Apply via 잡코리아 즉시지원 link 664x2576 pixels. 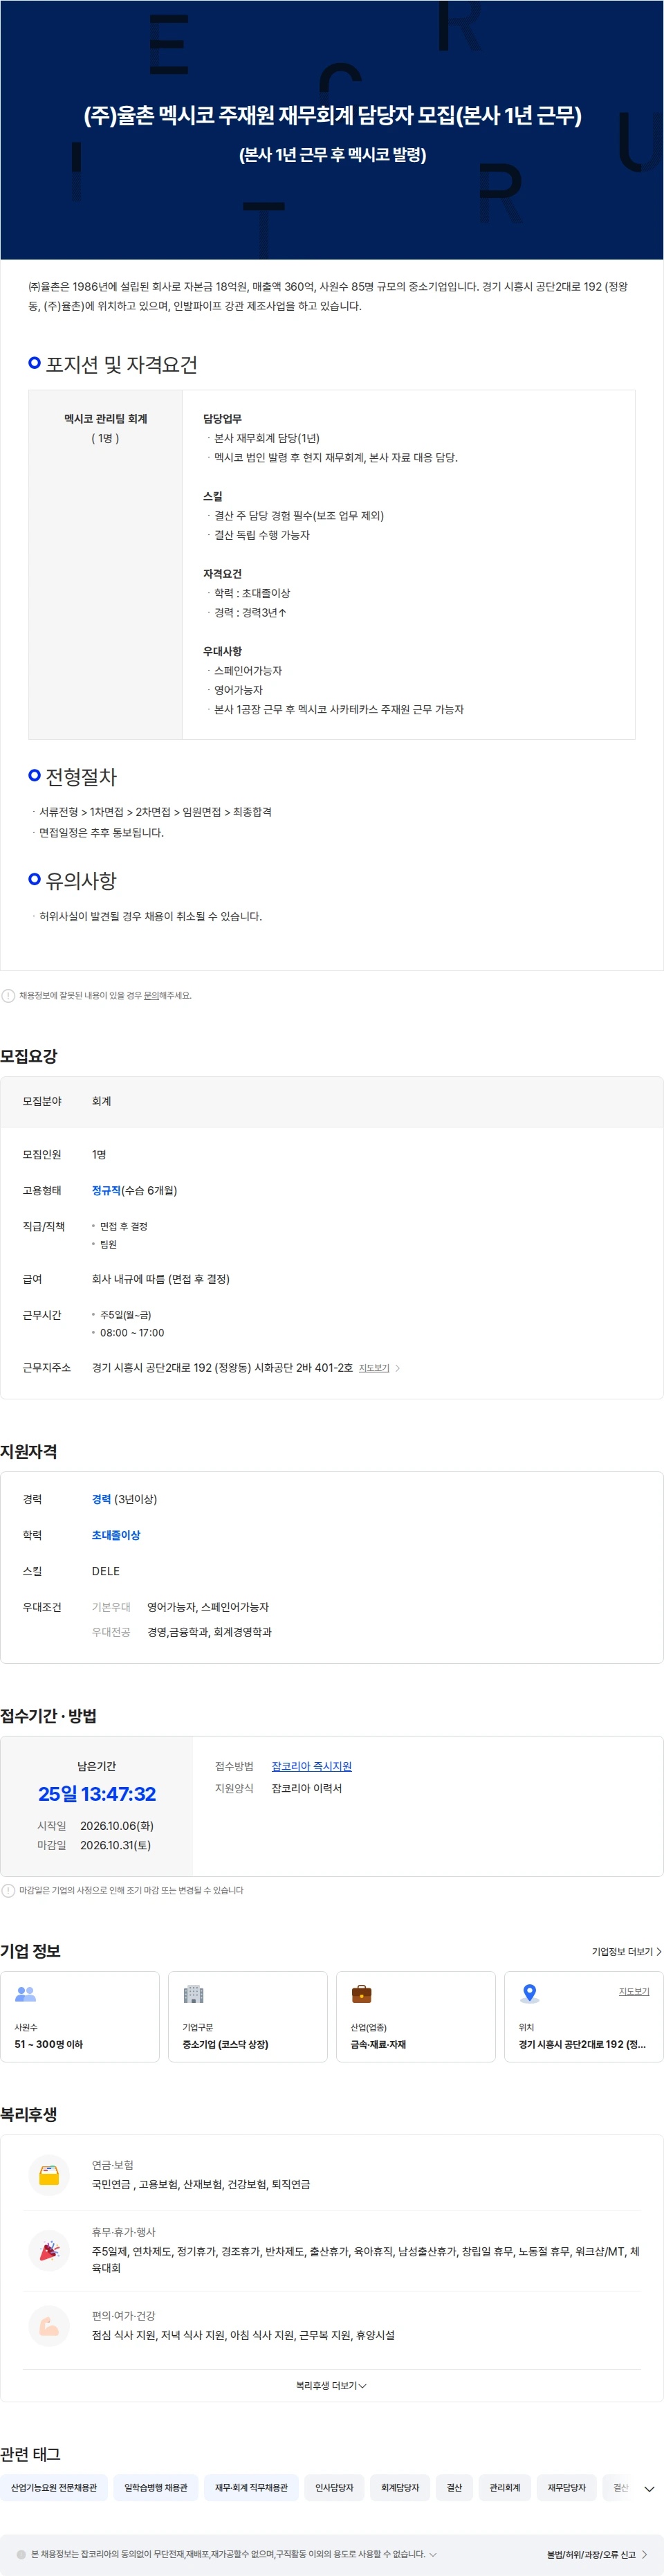(311, 1766)
